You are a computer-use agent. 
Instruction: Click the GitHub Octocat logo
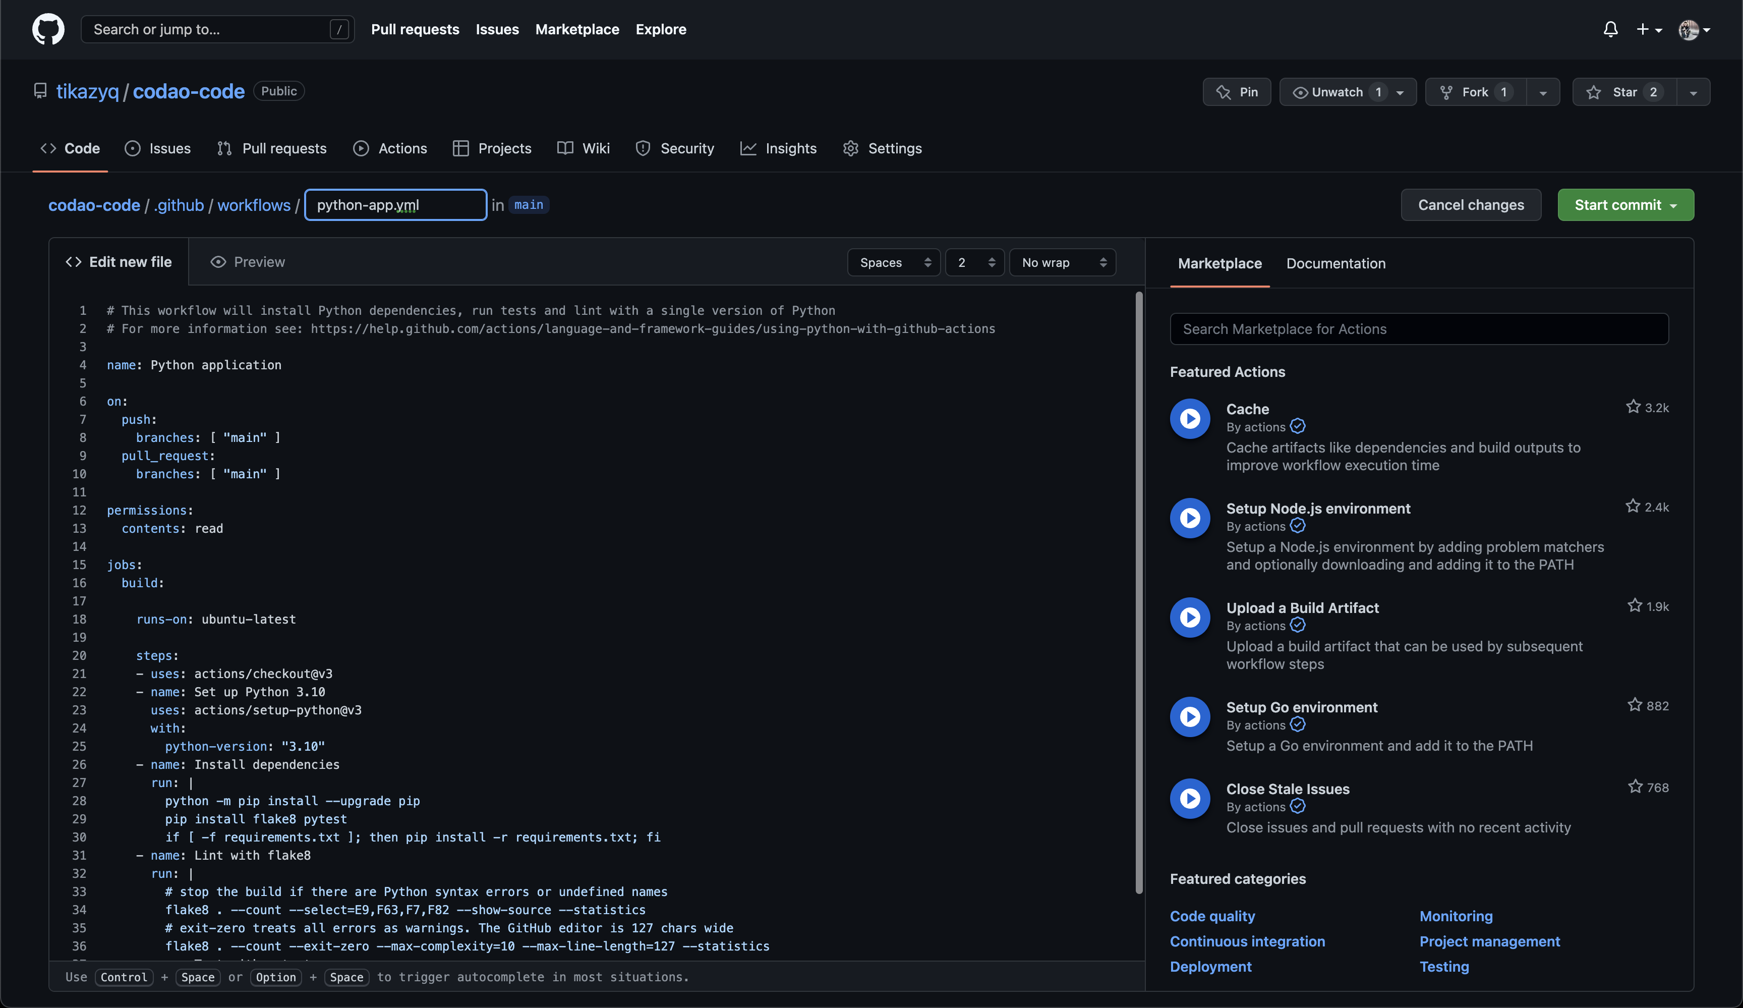pos(48,29)
